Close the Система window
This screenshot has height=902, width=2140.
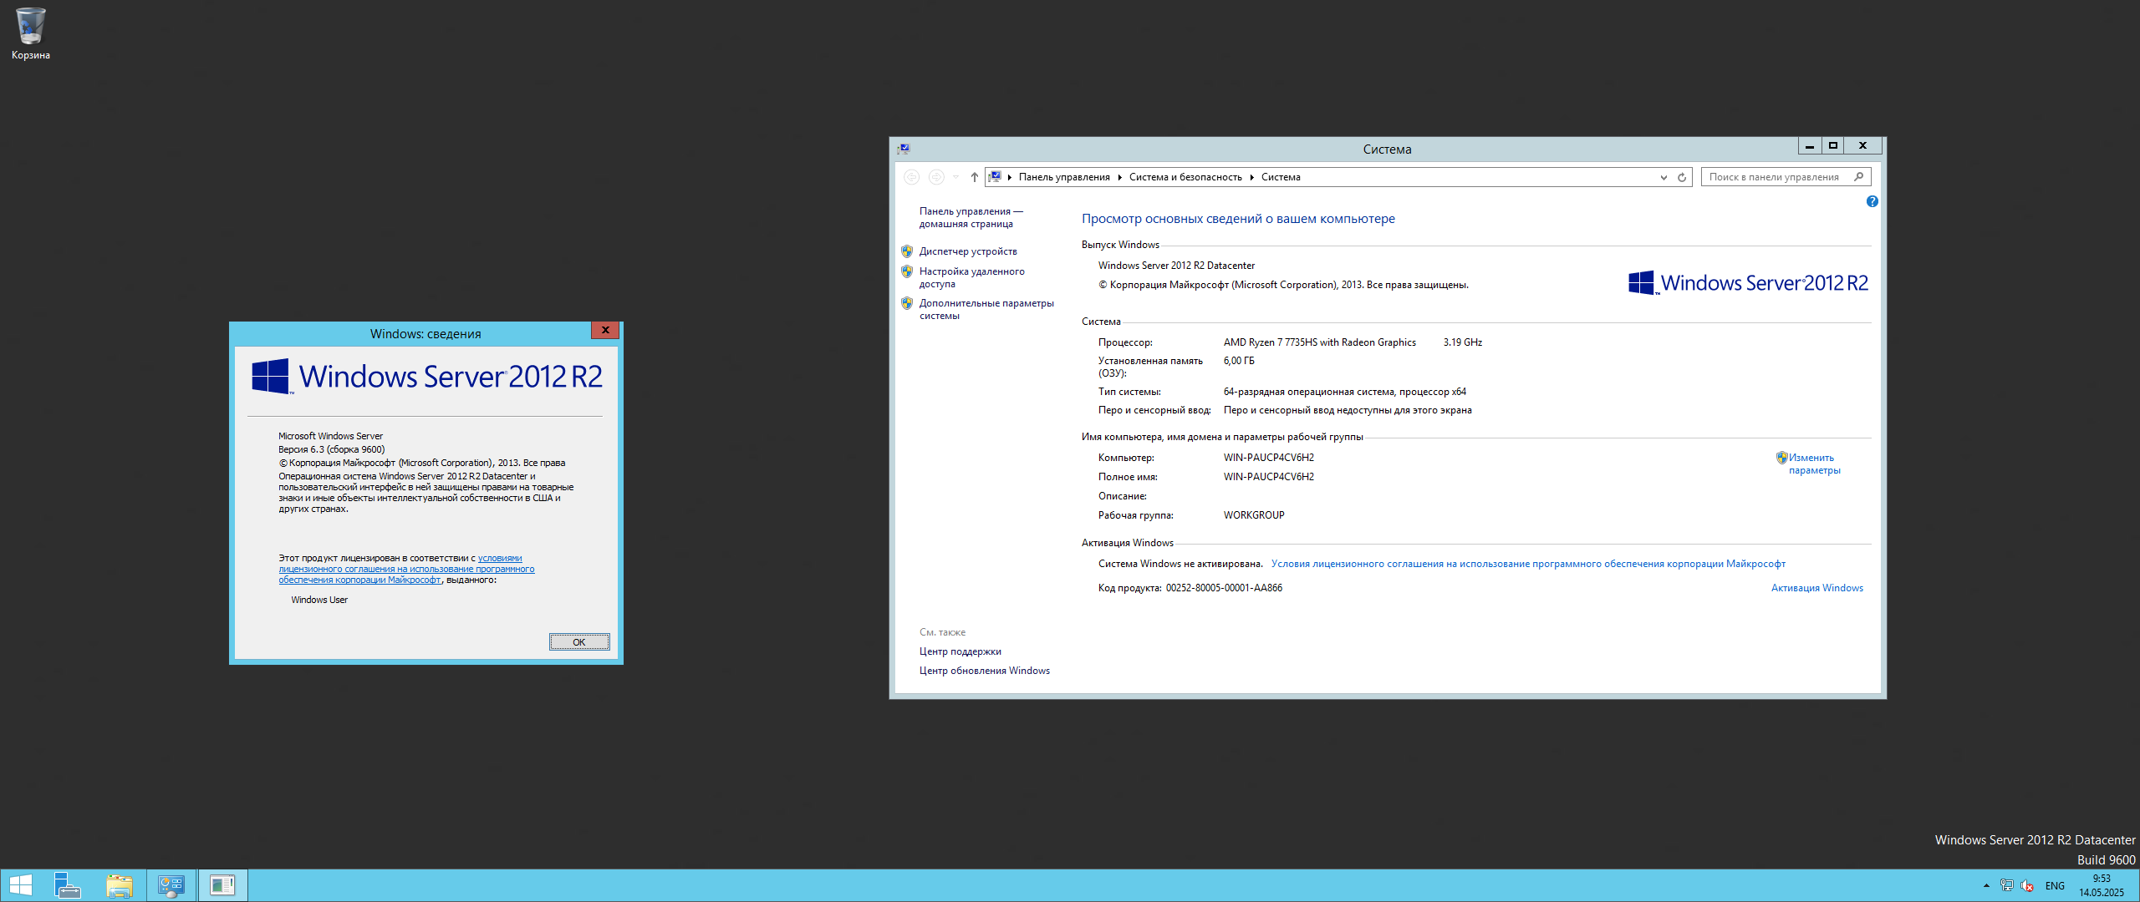tap(1862, 145)
